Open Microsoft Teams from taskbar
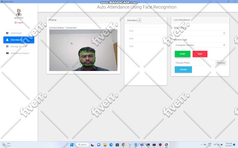238x148 pixels. pyautogui.click(x=142, y=145)
